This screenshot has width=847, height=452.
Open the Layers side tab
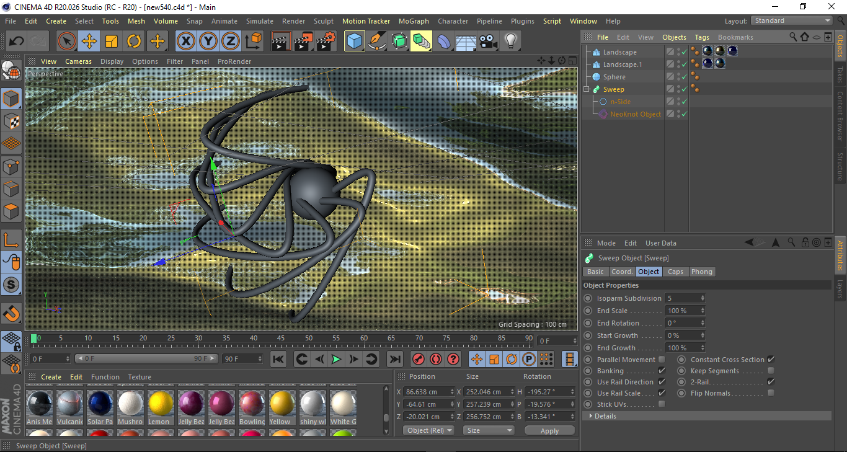click(x=840, y=289)
